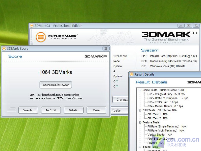The width and height of the screenshot is (201, 151).
Task: Collapse the CPU Tests tree node
Action: point(140,110)
